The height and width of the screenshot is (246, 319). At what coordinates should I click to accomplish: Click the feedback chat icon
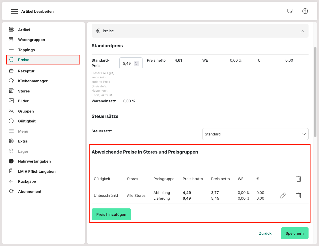[290, 11]
